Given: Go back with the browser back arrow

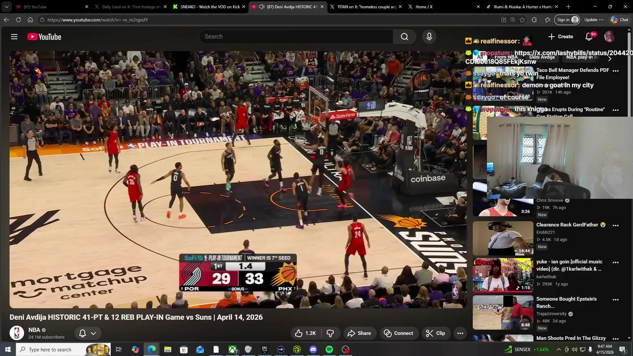Looking at the screenshot, I should (x=6, y=20).
